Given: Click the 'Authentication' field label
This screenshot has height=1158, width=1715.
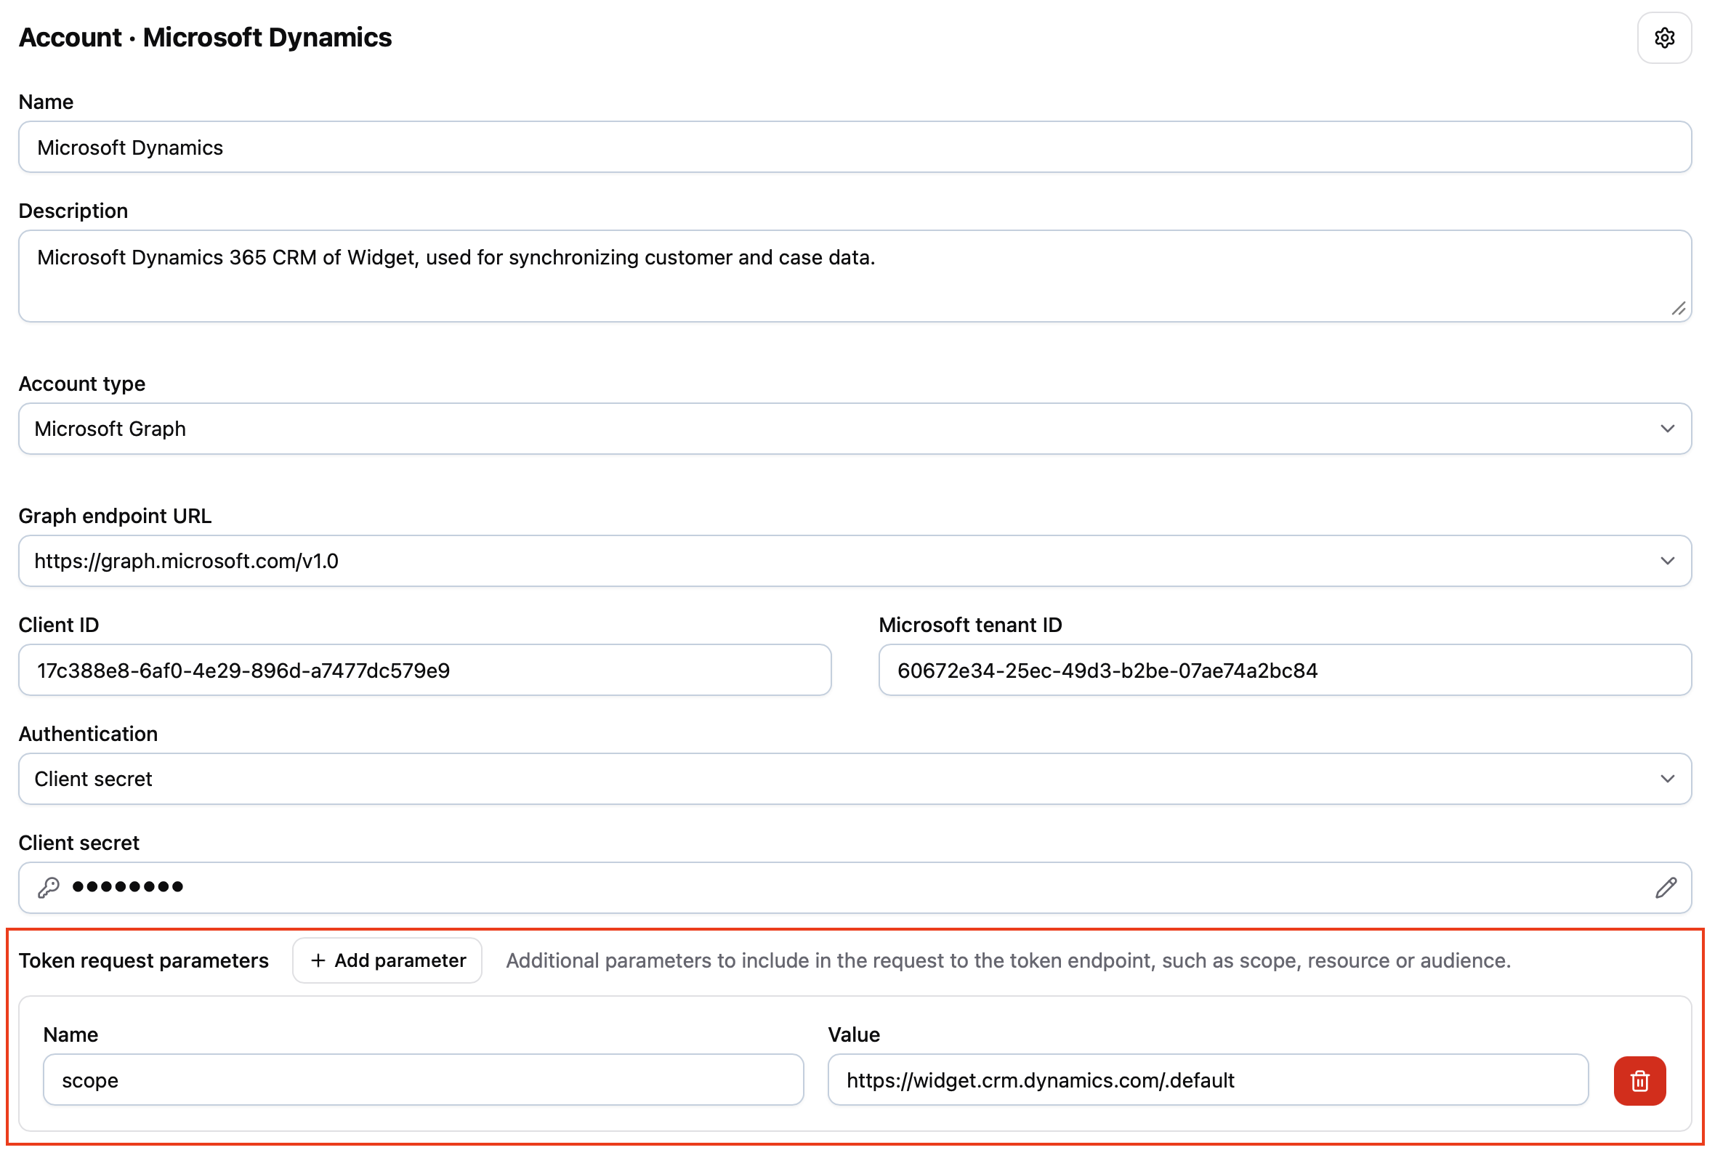Looking at the screenshot, I should click(89, 734).
